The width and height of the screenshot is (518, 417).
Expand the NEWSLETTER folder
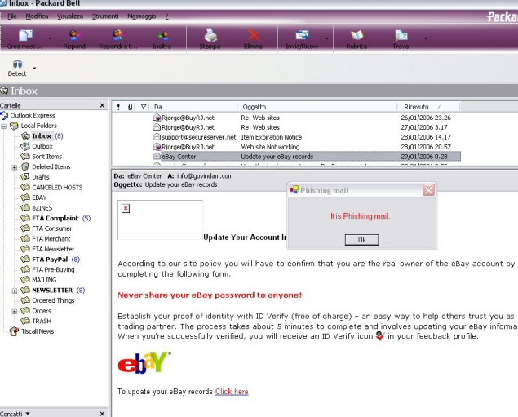[x=15, y=291]
